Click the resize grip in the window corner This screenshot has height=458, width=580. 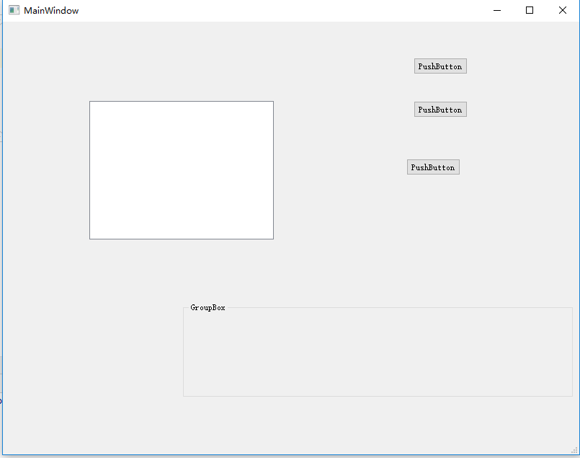coord(574,450)
